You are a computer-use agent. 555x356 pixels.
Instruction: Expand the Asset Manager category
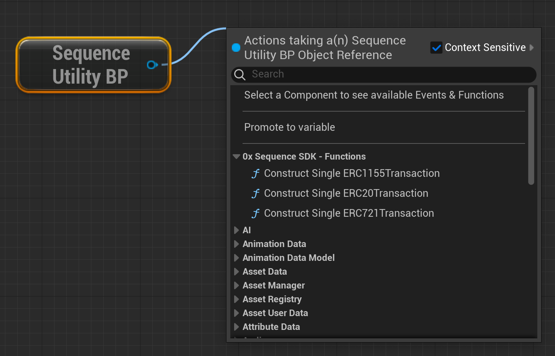tap(236, 285)
